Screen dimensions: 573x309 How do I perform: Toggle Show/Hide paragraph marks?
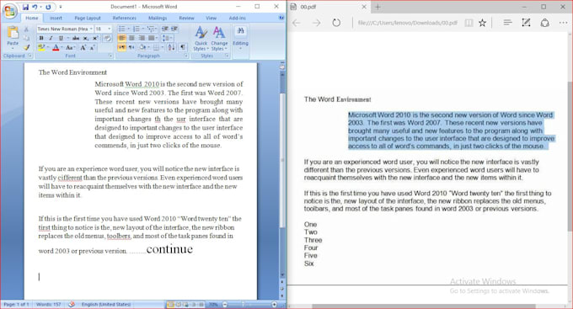pyautogui.click(x=182, y=47)
